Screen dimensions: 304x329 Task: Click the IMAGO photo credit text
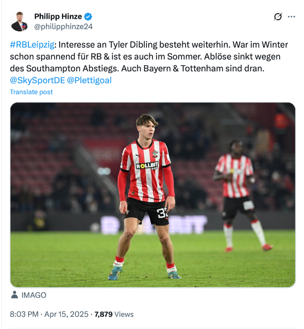[34, 295]
